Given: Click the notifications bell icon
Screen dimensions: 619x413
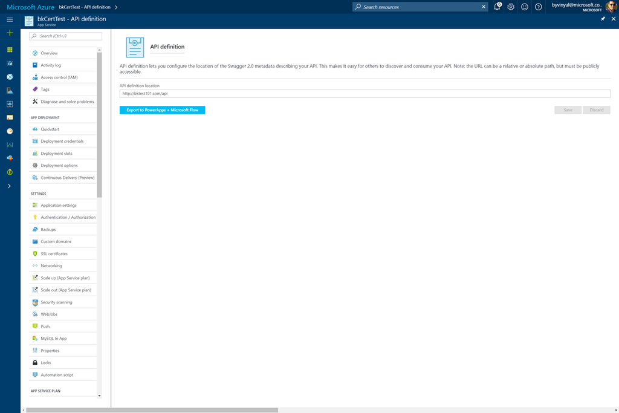Looking at the screenshot, I should pyautogui.click(x=497, y=7).
